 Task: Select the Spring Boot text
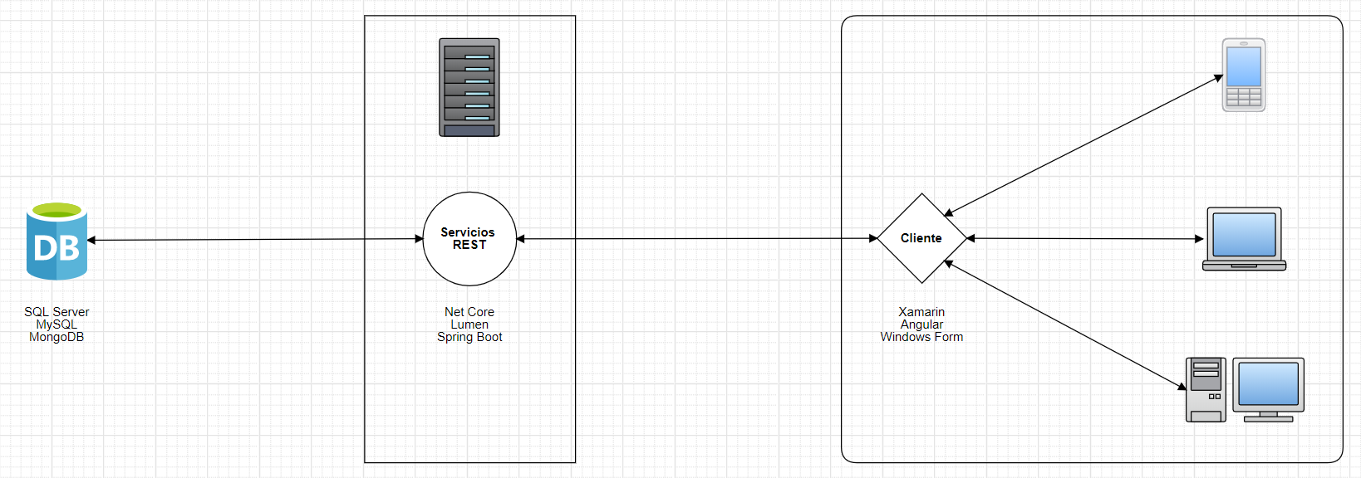(x=469, y=337)
